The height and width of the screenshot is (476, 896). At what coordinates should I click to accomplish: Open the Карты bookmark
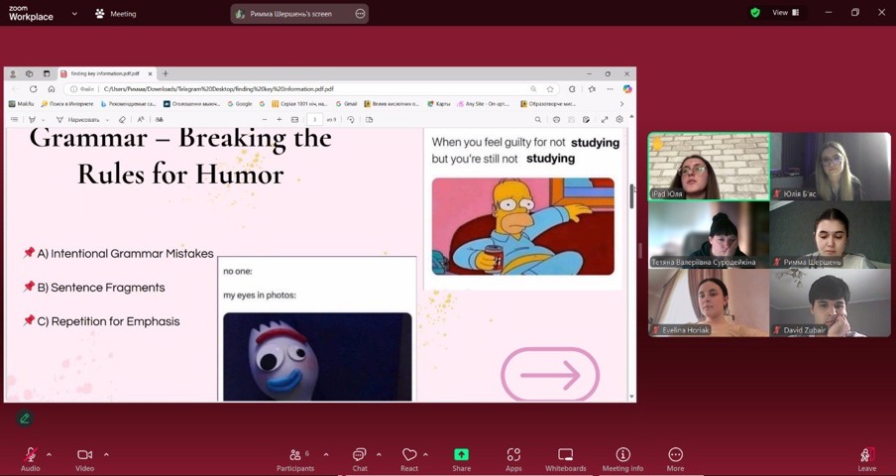439,104
